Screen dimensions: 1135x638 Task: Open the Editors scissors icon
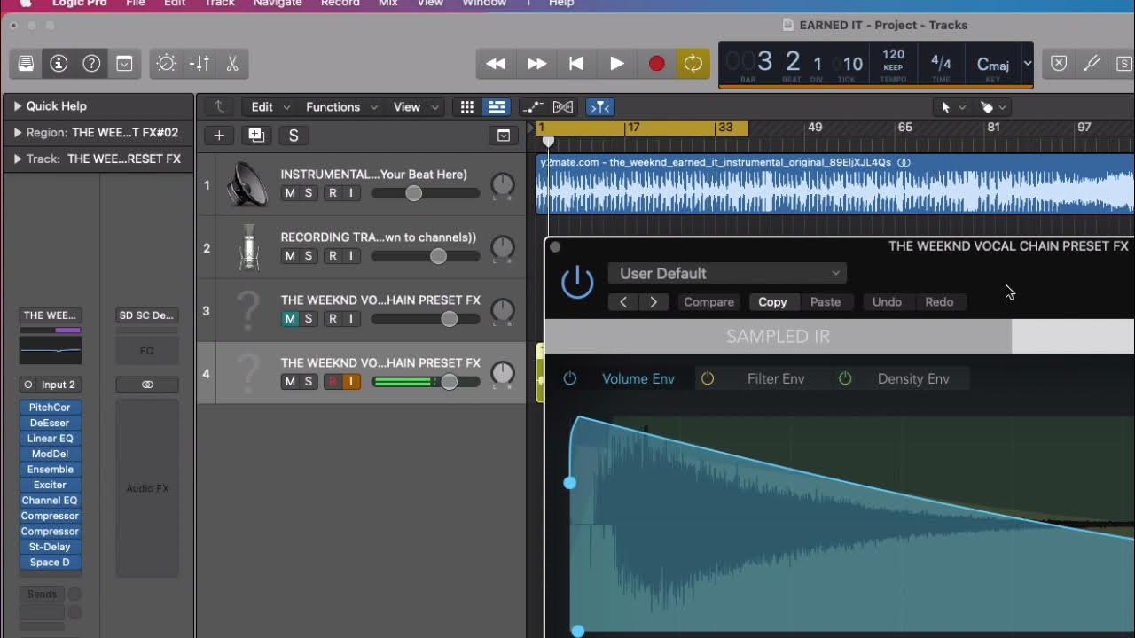(232, 64)
